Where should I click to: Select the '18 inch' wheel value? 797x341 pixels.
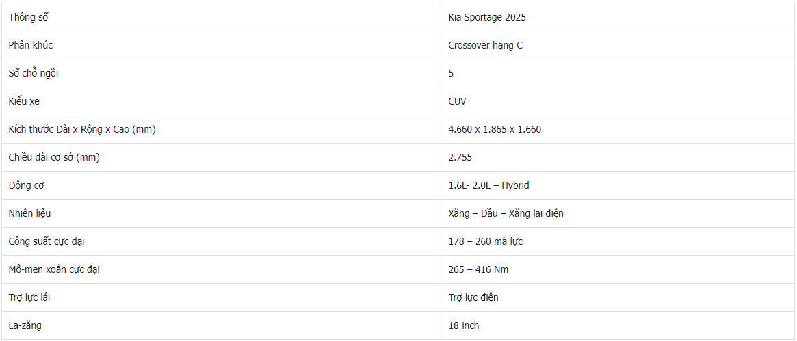(464, 325)
